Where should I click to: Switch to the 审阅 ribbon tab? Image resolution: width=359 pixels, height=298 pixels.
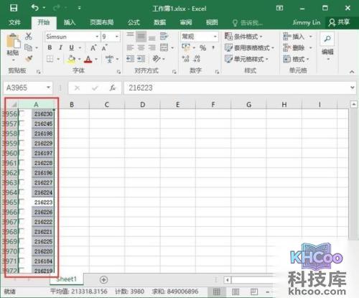click(186, 22)
